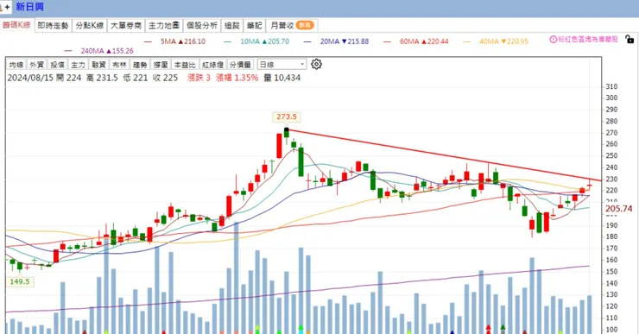Switch to 籌碼K線 tab
Screen dimensions: 639x334
(x=16, y=25)
